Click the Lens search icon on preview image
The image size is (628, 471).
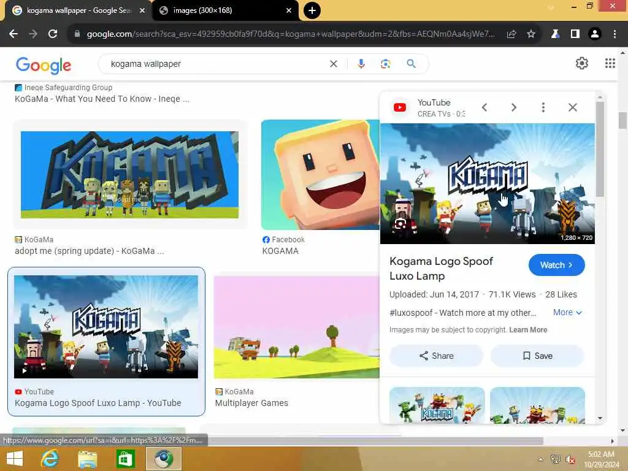400,224
